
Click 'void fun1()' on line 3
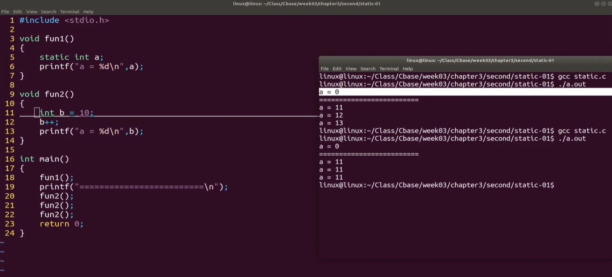pos(47,39)
